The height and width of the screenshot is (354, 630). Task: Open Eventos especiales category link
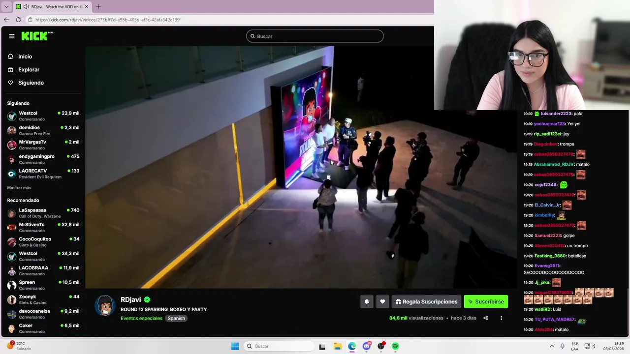pos(141,318)
